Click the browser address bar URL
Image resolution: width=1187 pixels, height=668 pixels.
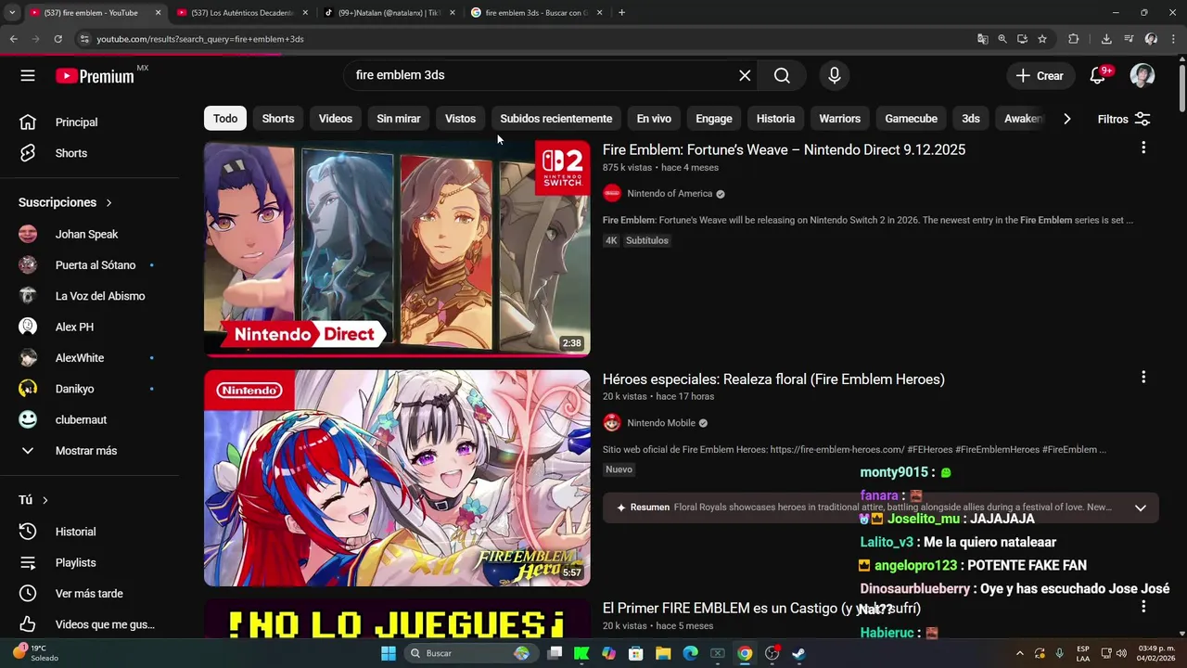pyautogui.click(x=200, y=39)
